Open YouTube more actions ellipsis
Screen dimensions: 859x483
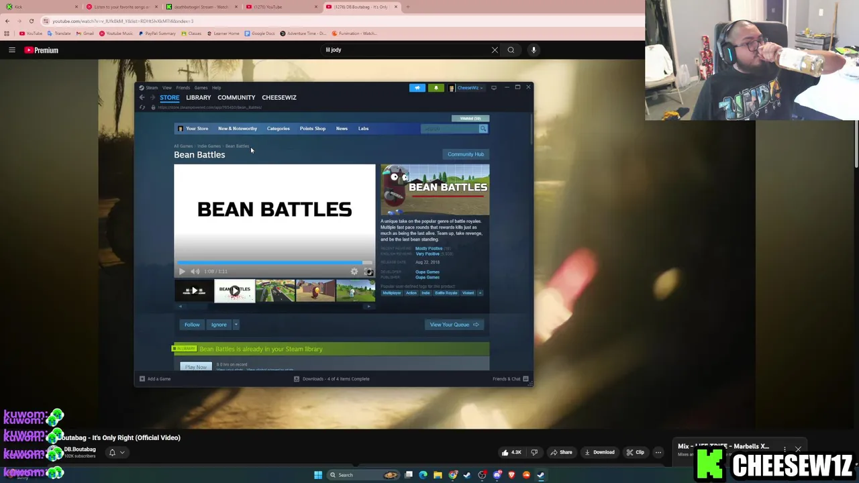click(658, 453)
